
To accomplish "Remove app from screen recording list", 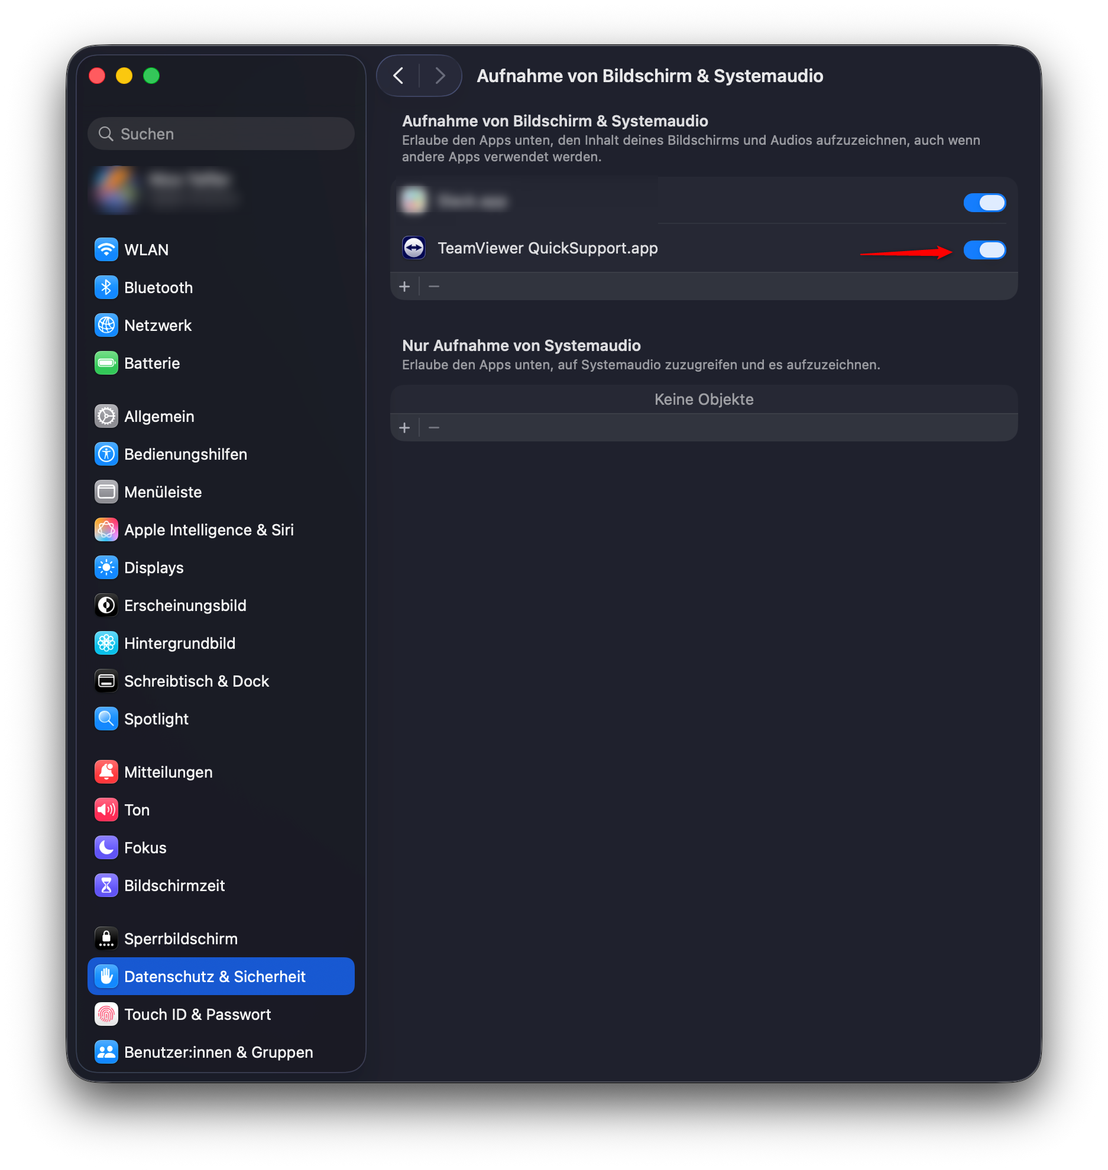I will [x=434, y=287].
